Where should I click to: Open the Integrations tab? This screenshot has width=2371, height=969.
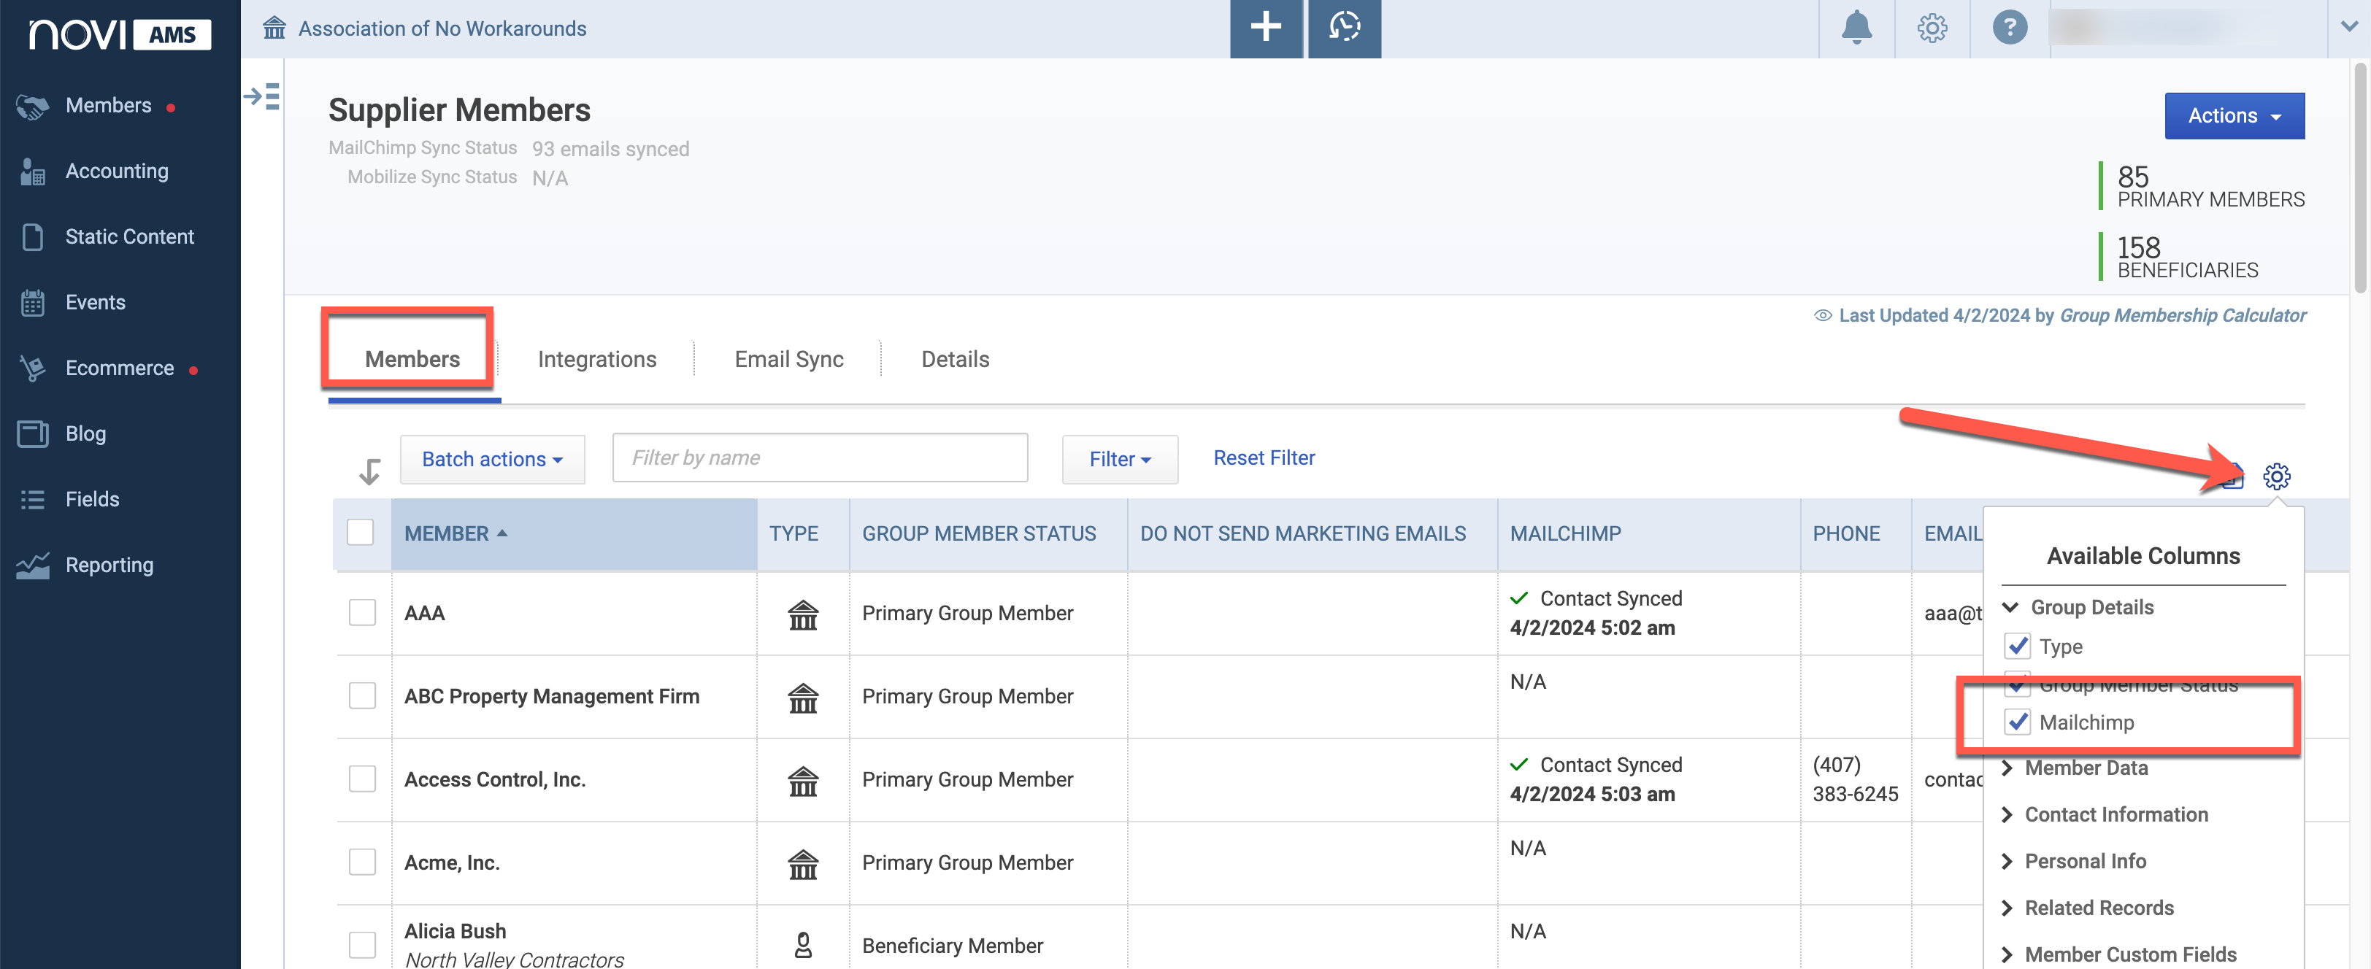pyautogui.click(x=596, y=359)
